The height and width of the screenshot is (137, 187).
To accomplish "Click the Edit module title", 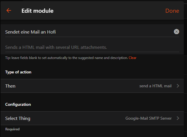I will pos(38,11).
